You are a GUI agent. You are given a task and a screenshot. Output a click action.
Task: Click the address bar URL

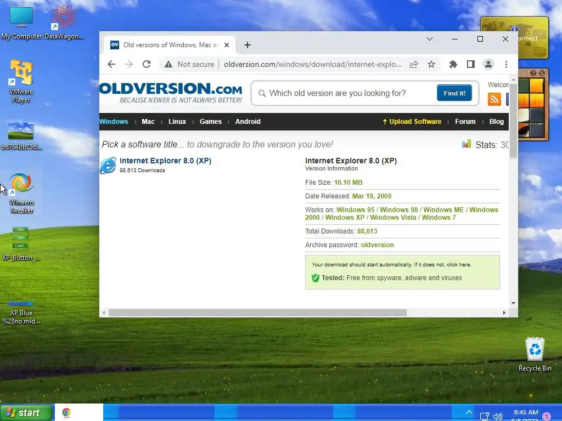312,65
